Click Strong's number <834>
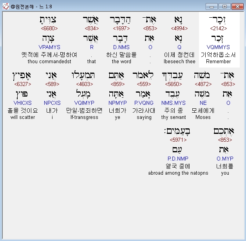Viewport: 246px width, 241px height. [92, 28]
